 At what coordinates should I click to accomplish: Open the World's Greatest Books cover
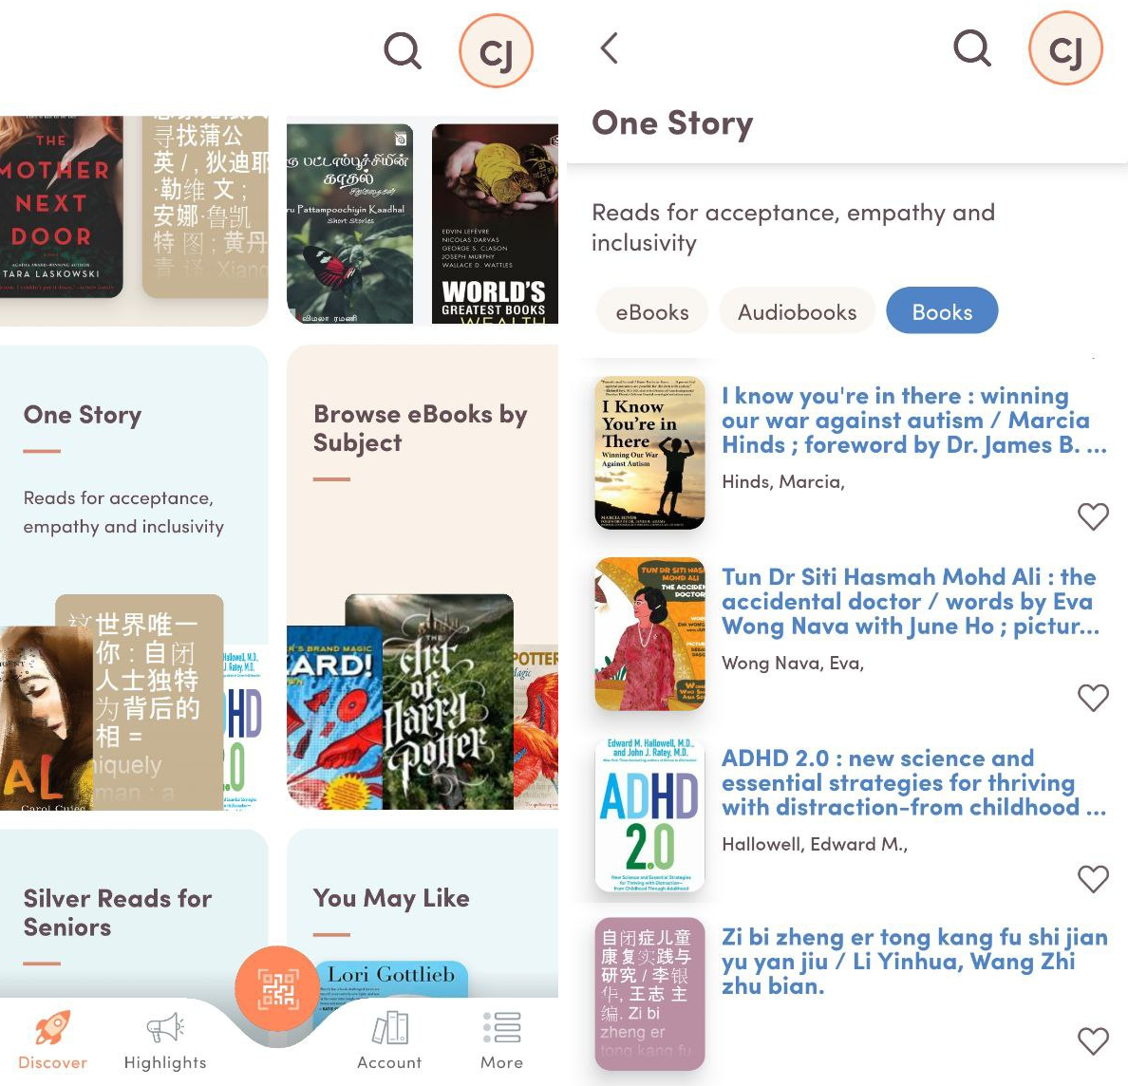pos(495,224)
